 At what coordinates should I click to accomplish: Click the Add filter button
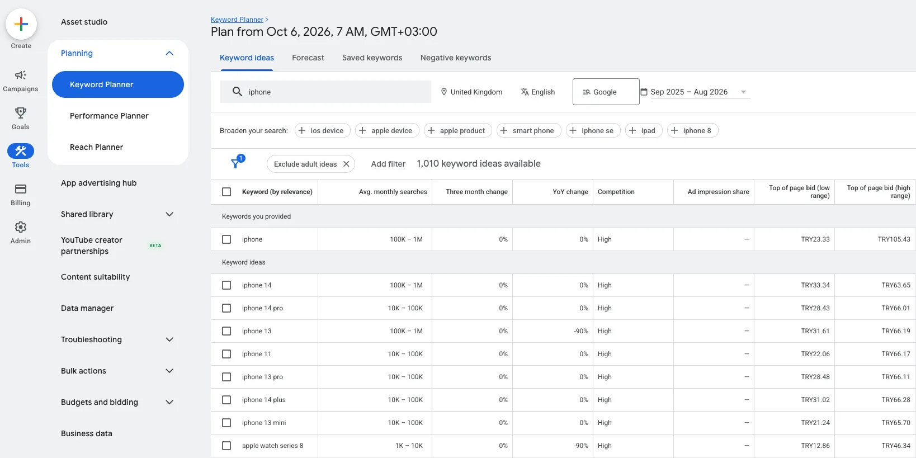(388, 164)
